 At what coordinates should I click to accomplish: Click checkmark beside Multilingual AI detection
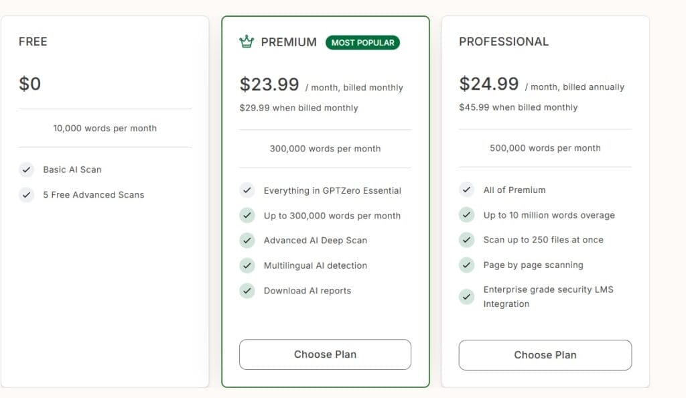pos(247,265)
